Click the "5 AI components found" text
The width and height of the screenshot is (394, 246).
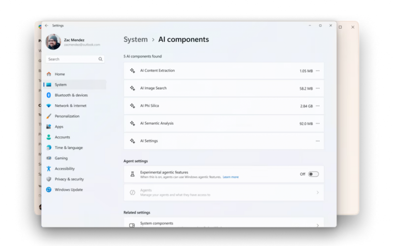pyautogui.click(x=143, y=56)
